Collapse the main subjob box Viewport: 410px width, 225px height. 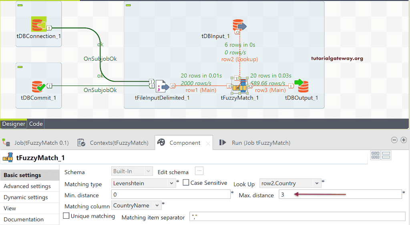coord(128,5)
